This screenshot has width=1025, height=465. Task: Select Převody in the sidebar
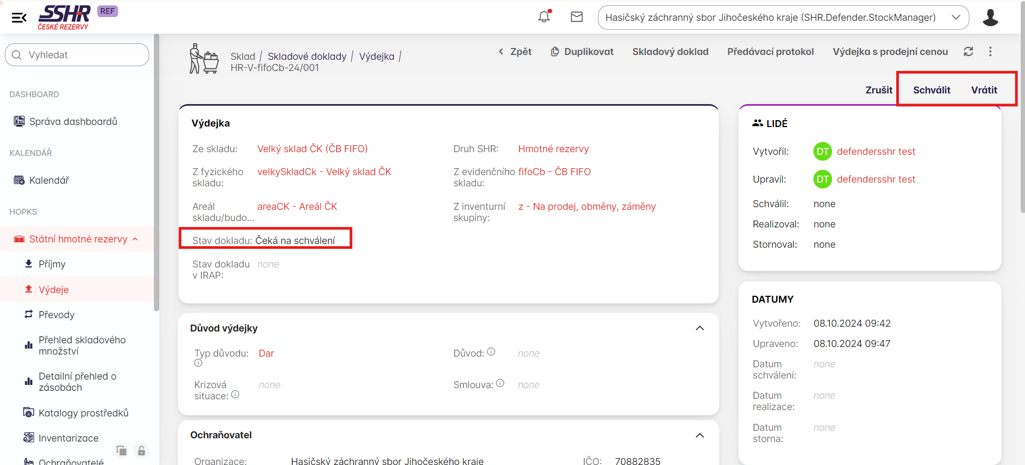tap(56, 315)
